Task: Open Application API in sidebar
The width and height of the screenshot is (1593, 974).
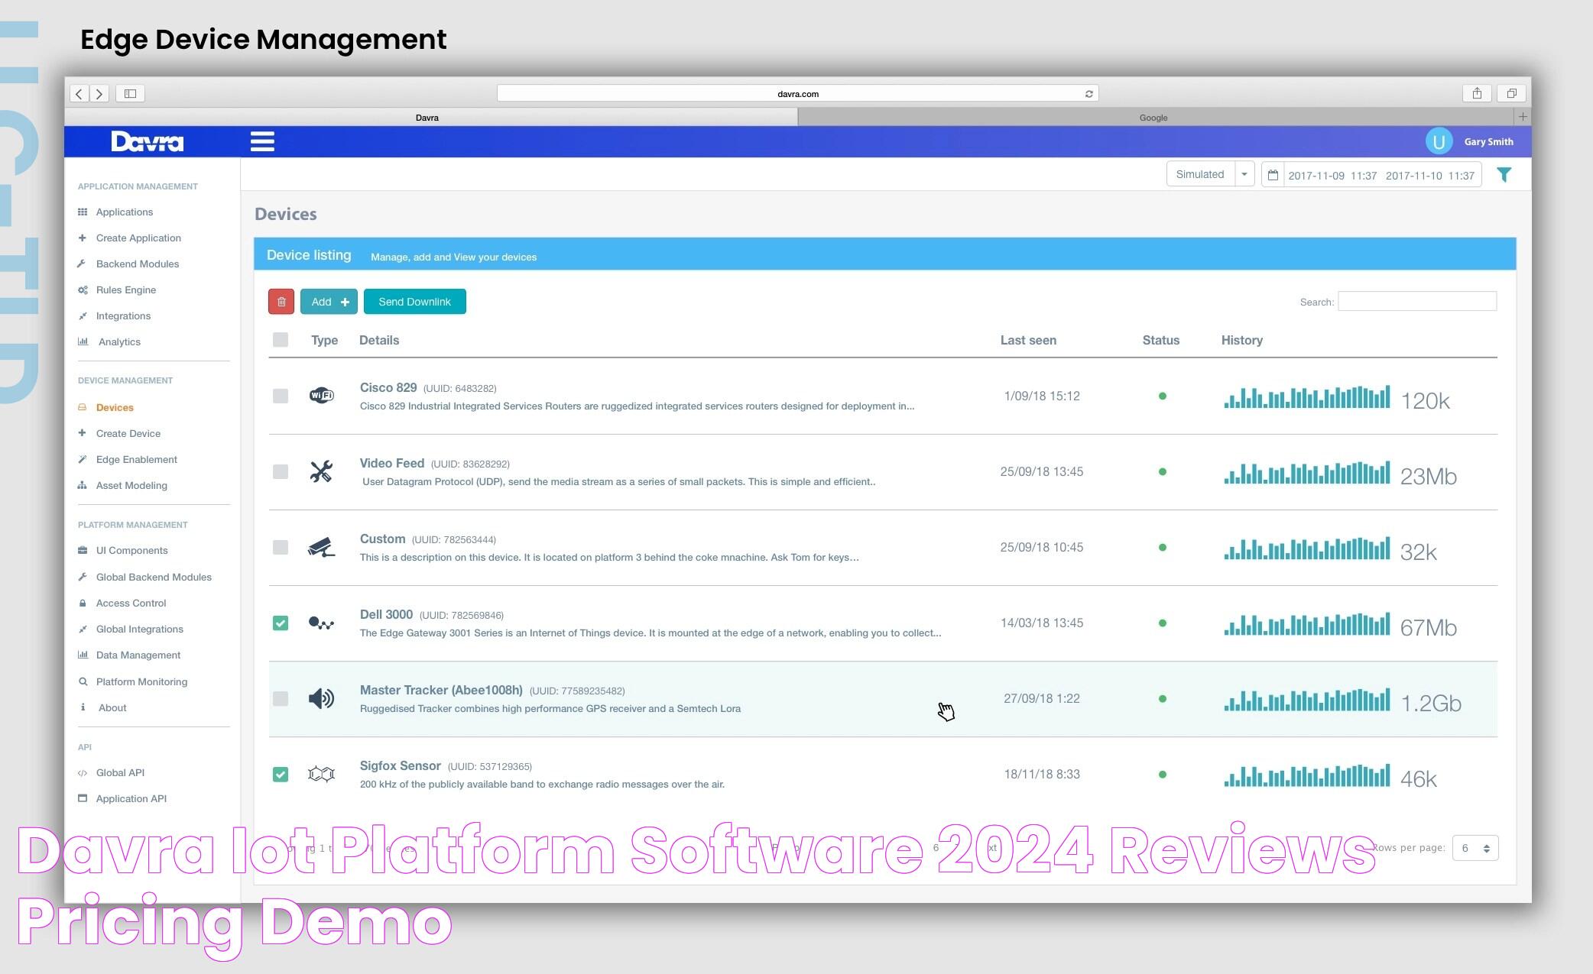Action: coord(131,798)
